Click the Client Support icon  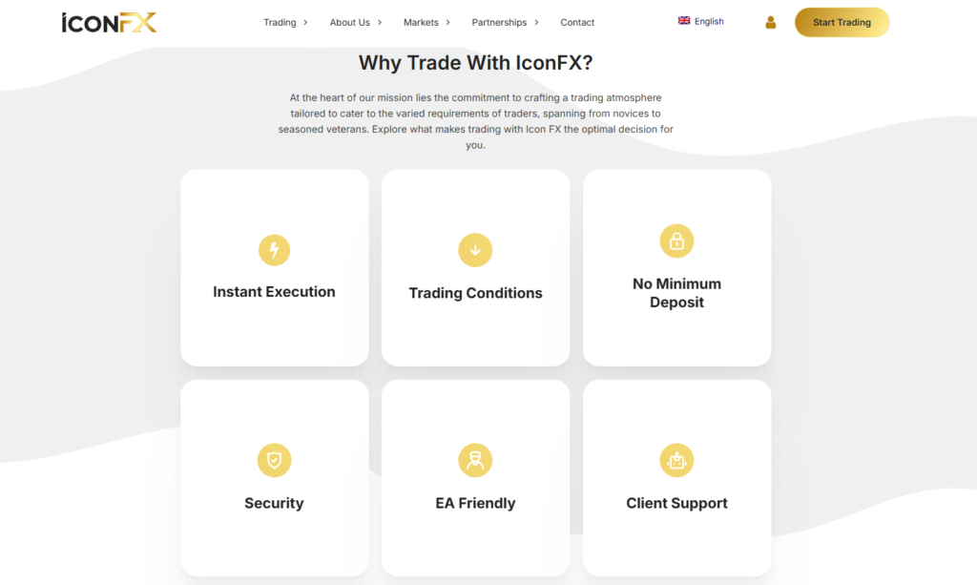coord(676,460)
